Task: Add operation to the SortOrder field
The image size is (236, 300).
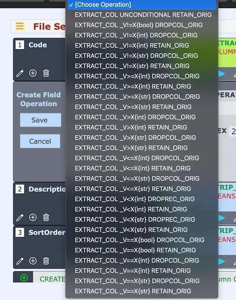Action: pos(33,261)
